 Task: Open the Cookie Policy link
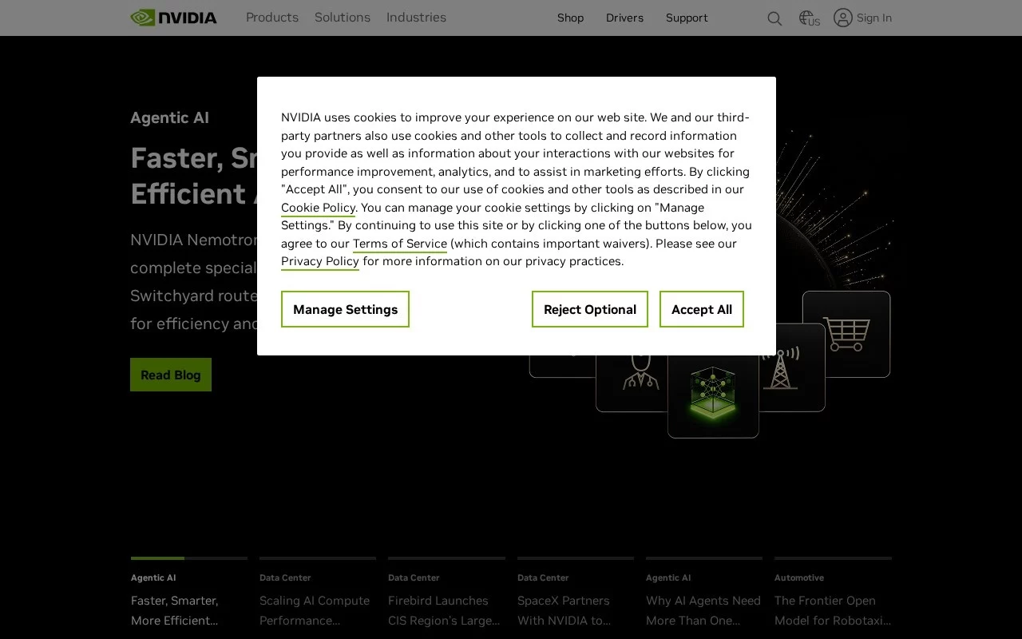tap(318, 208)
